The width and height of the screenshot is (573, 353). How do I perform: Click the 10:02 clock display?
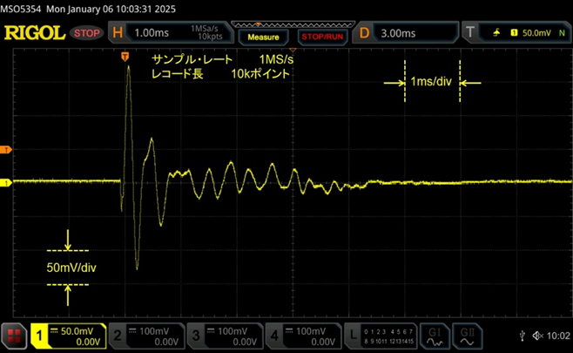[x=558, y=336]
